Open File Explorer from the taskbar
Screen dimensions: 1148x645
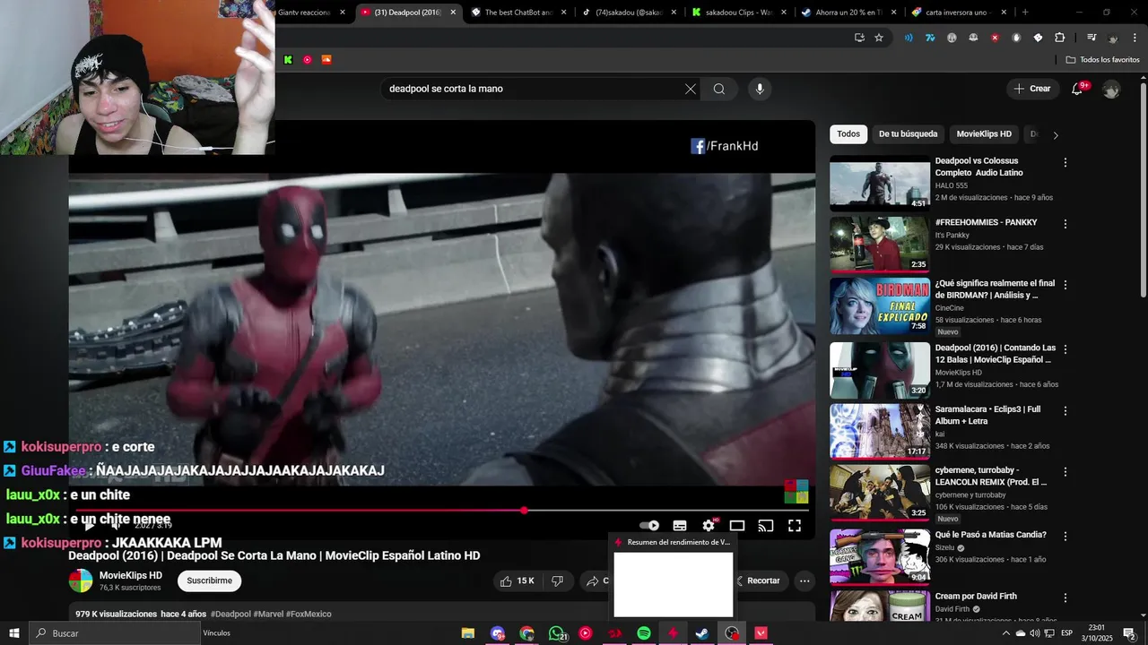click(x=468, y=633)
